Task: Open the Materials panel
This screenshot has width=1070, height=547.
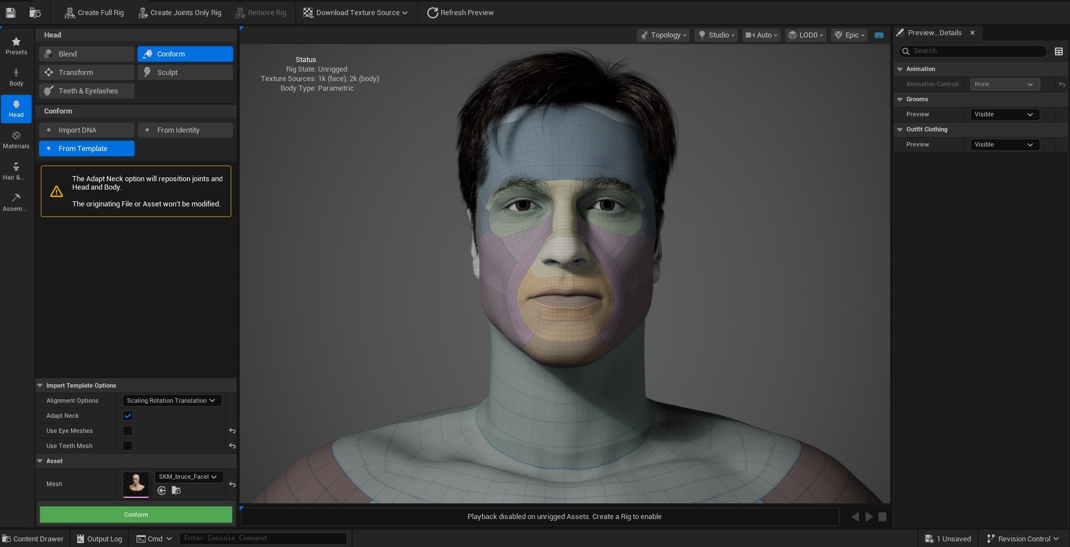Action: (x=16, y=139)
